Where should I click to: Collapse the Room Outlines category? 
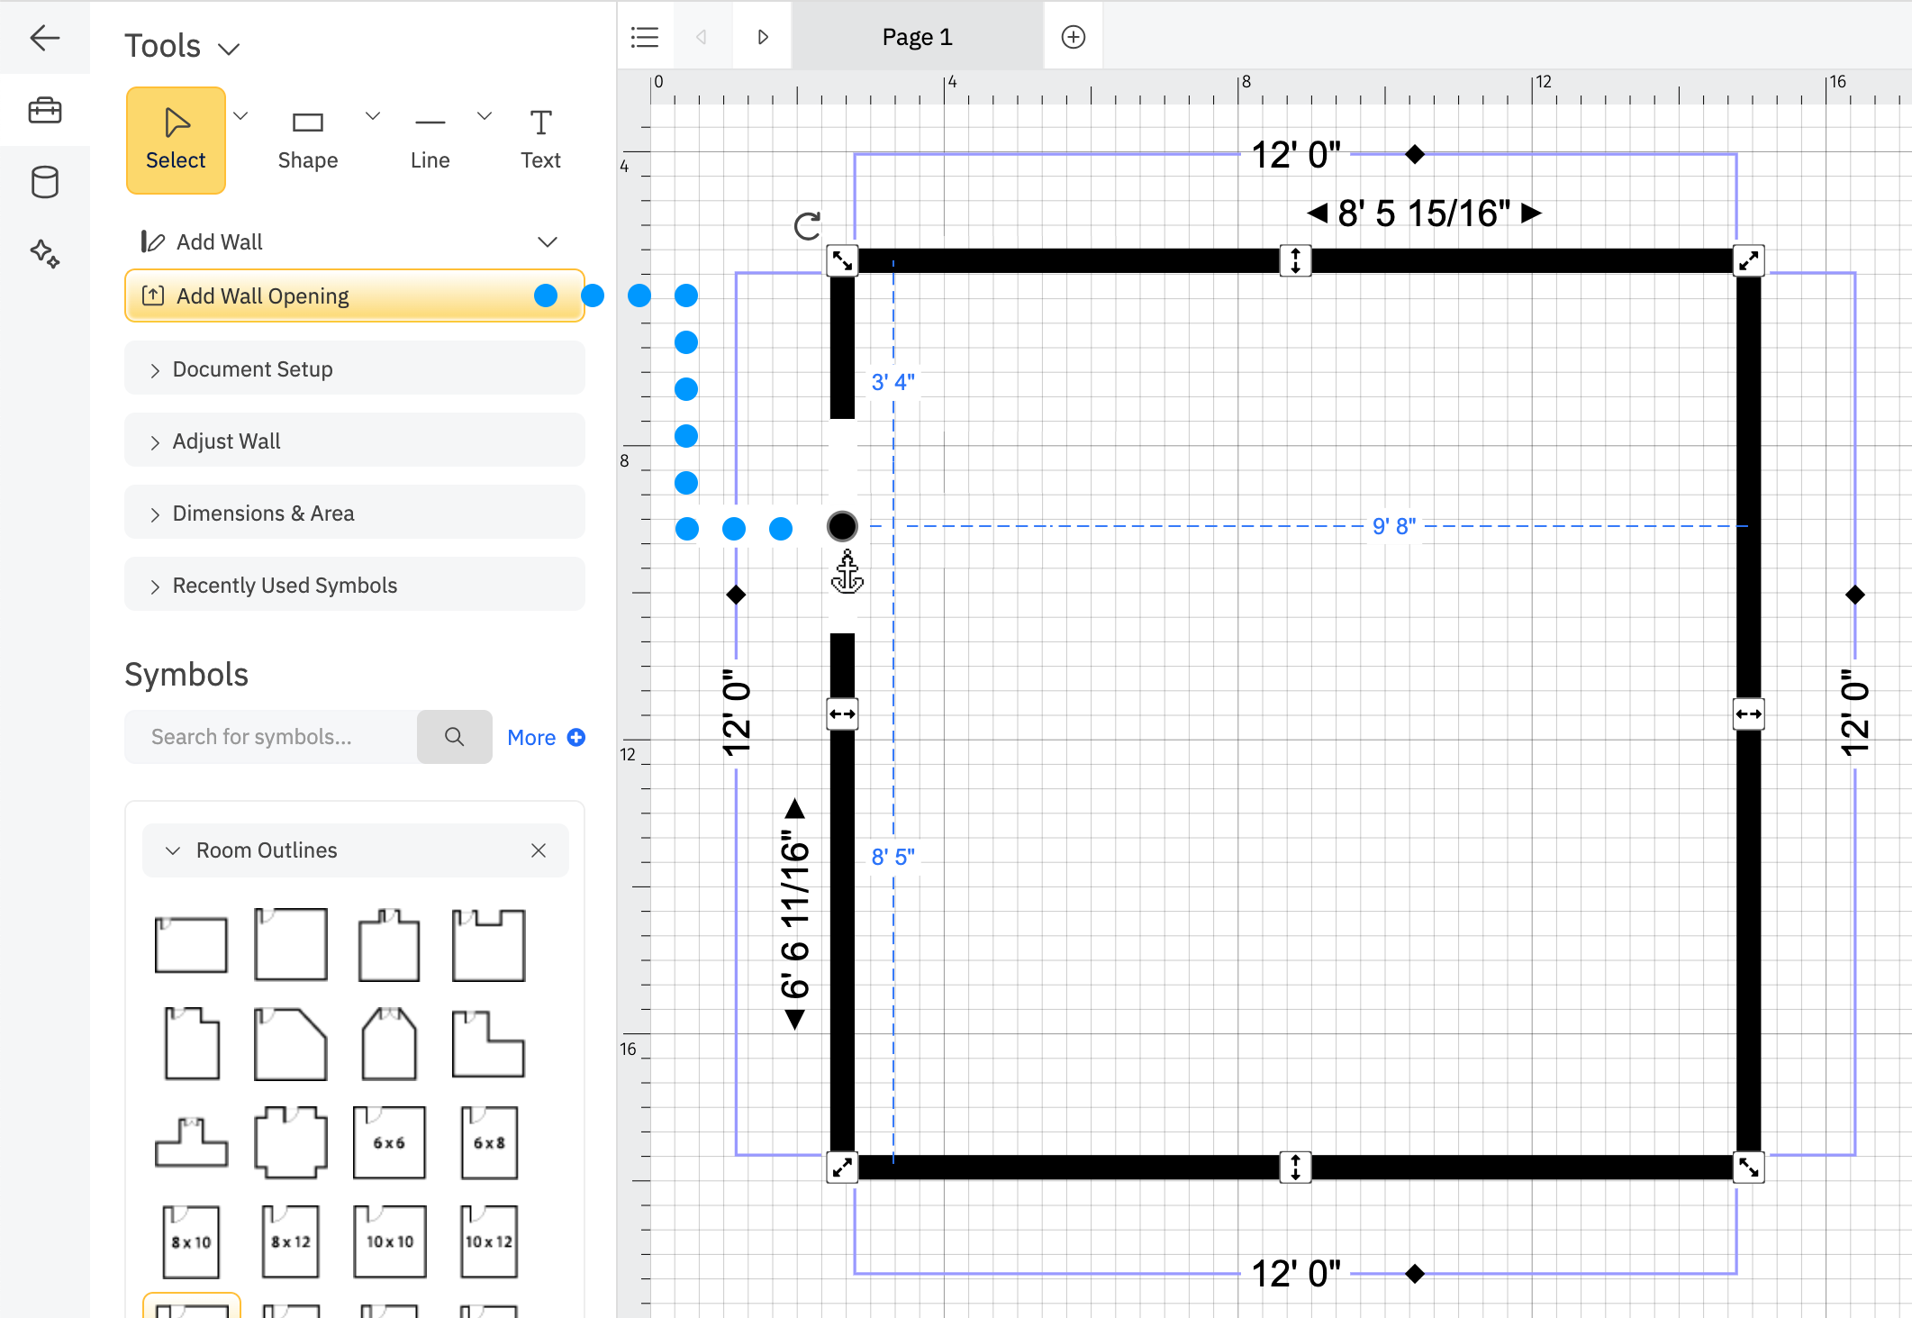tap(173, 850)
